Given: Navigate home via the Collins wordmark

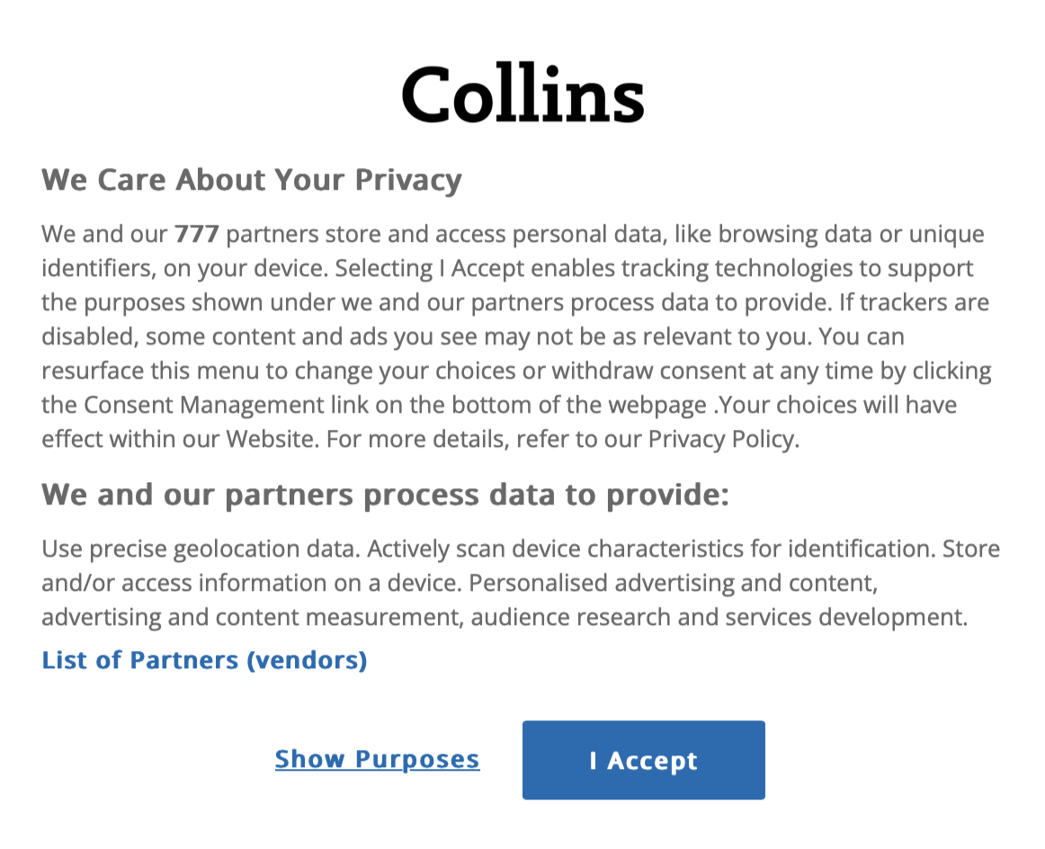Looking at the screenshot, I should (x=522, y=93).
